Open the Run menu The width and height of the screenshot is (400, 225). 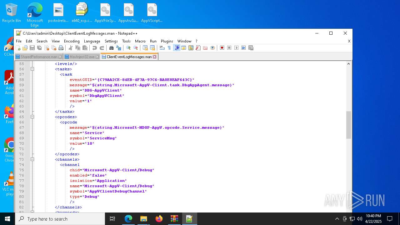153,41
